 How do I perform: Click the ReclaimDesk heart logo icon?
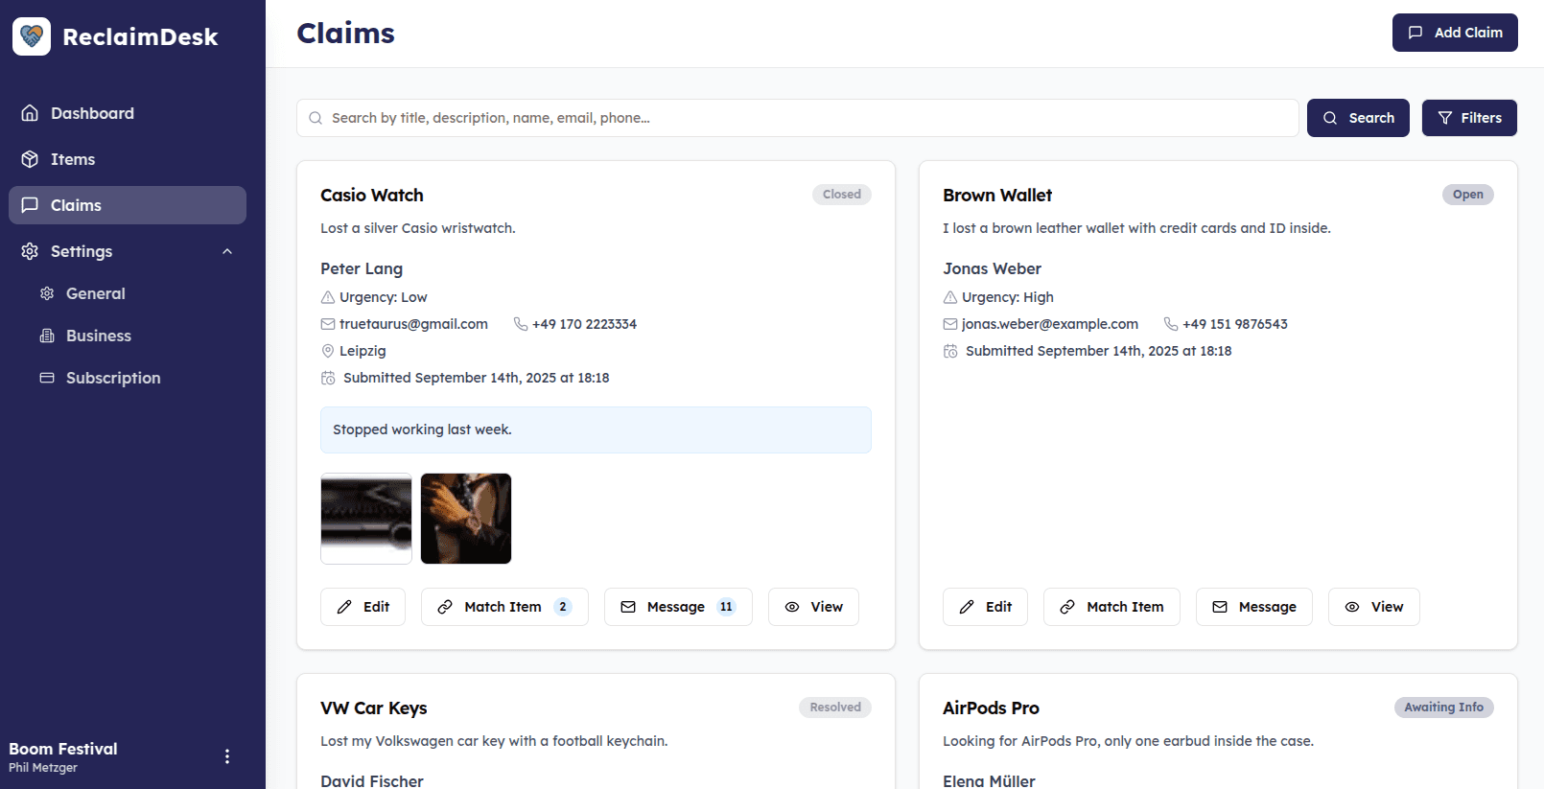point(32,36)
